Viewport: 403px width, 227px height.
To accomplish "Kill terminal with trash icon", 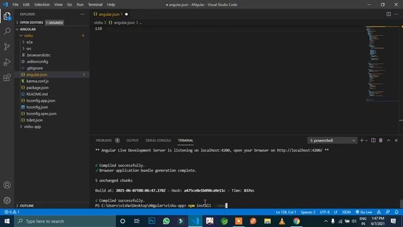I will click(380, 140).
